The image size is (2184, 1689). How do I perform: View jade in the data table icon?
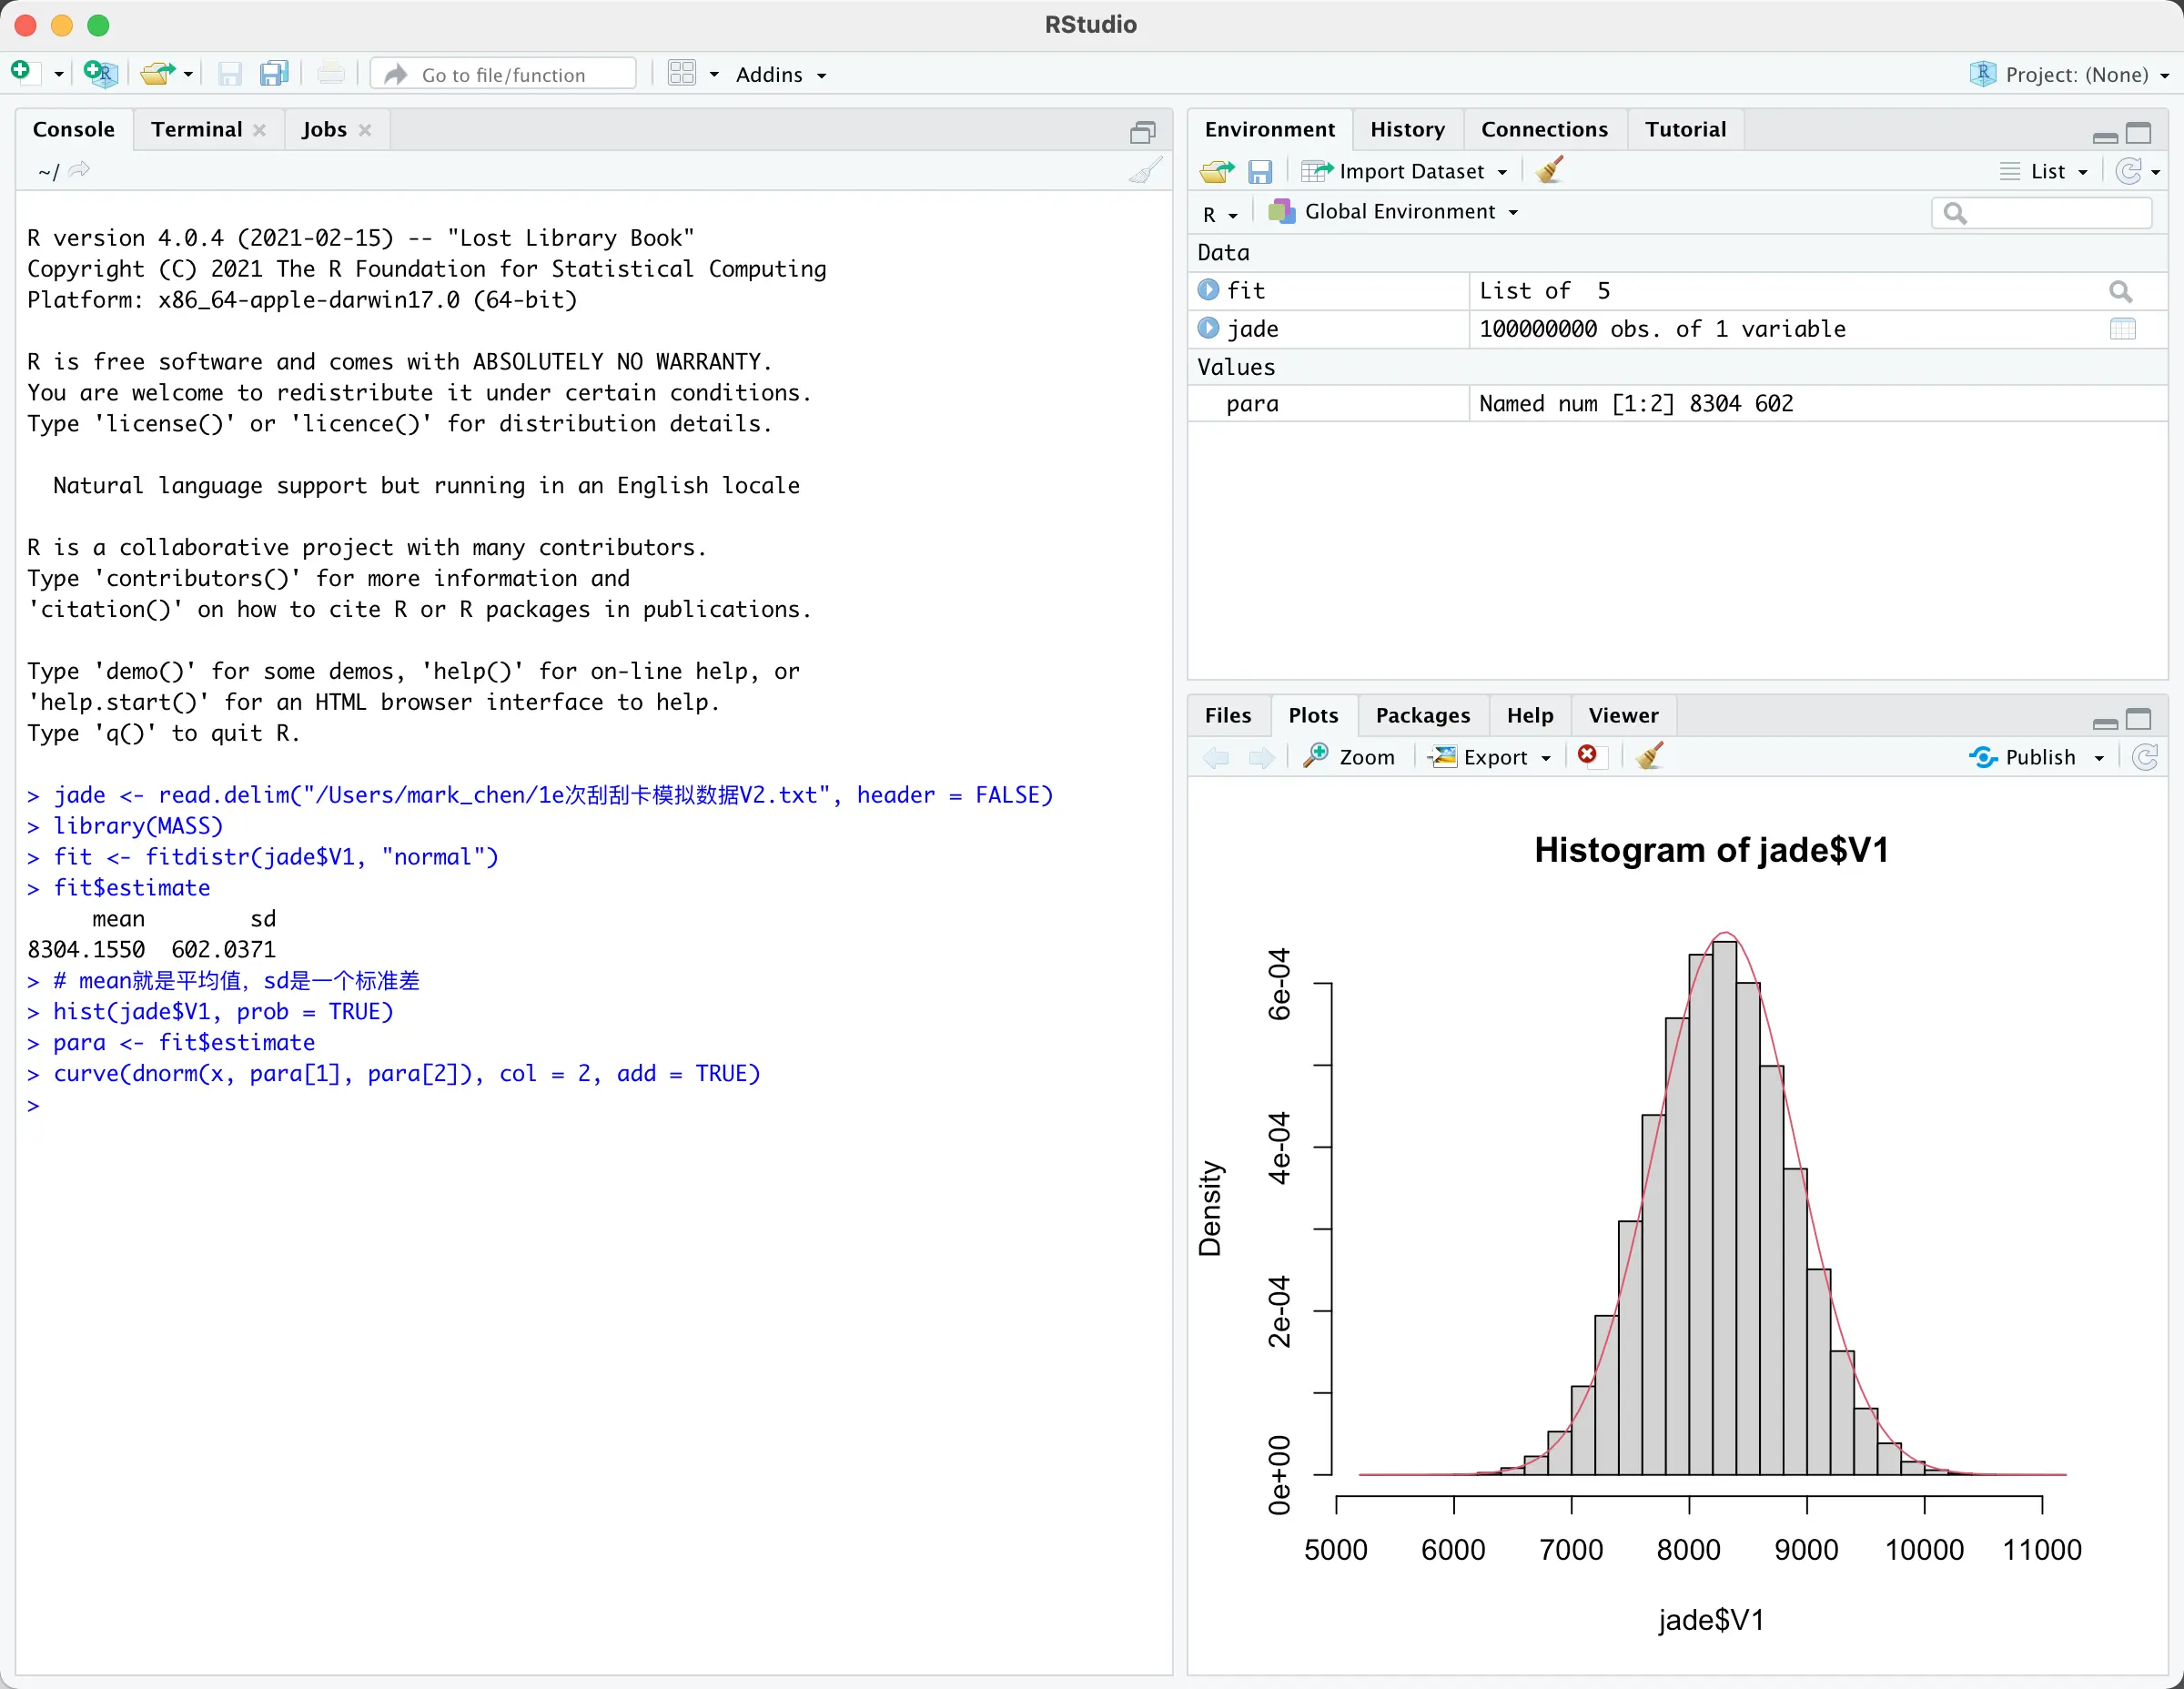point(2122,329)
